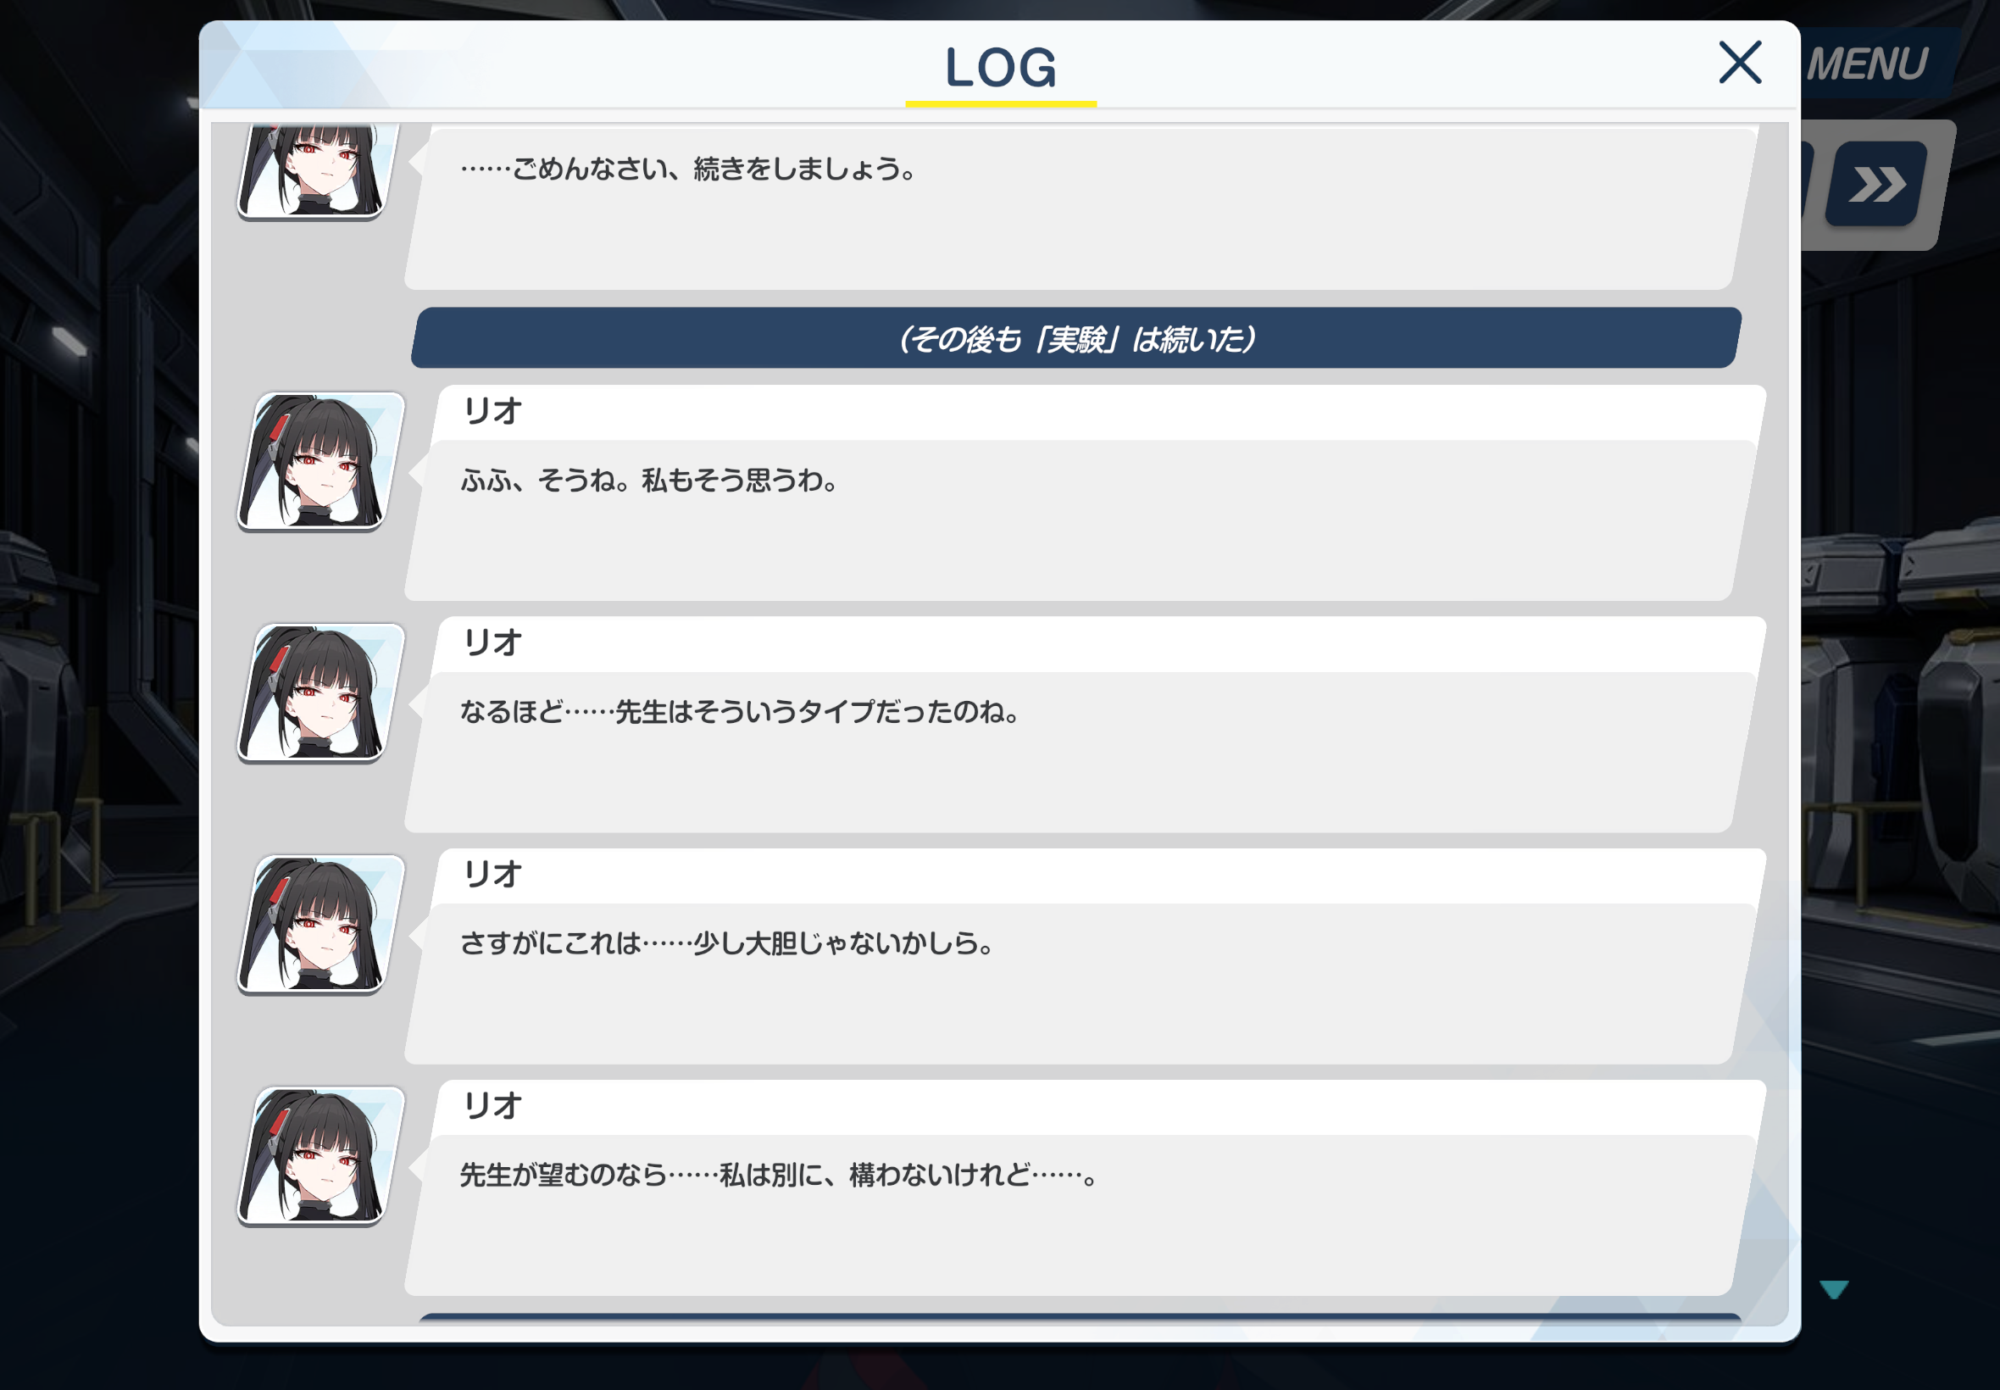Select dialogue ふふ、そうね。私もそう思うわ。
This screenshot has height=1390, width=2000.
(649, 480)
